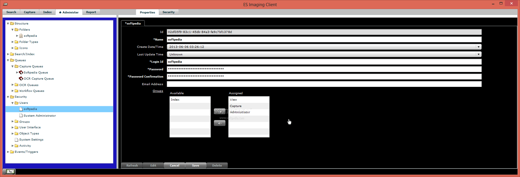Click the ES Imaging Client title bar icon
The height and width of the screenshot is (177, 520).
(x=5, y=4)
